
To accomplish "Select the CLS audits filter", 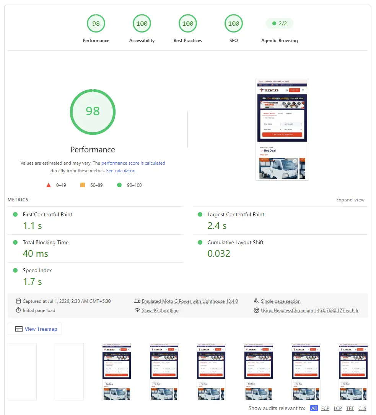I will 362,408.
